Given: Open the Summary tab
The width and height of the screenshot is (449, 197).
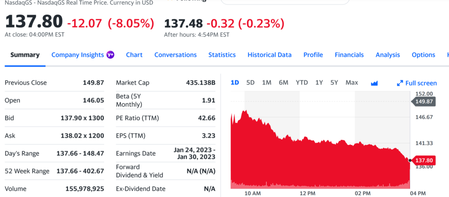Looking at the screenshot, I should click(x=25, y=55).
